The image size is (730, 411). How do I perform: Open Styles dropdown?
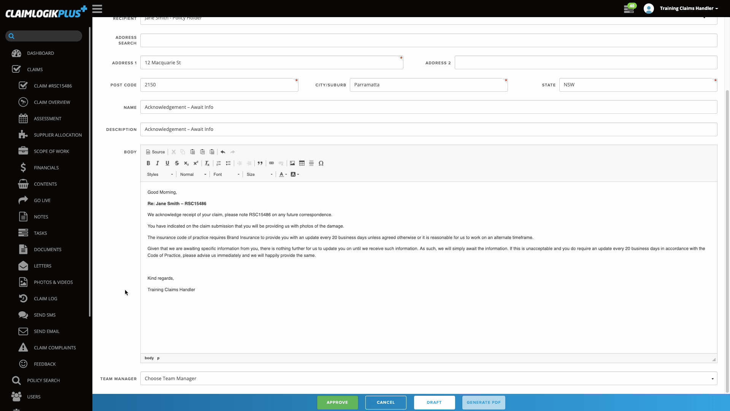[x=160, y=174]
